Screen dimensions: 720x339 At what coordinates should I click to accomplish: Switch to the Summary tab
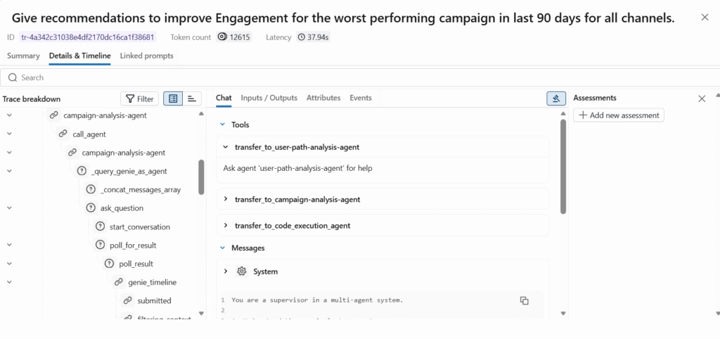click(x=23, y=56)
